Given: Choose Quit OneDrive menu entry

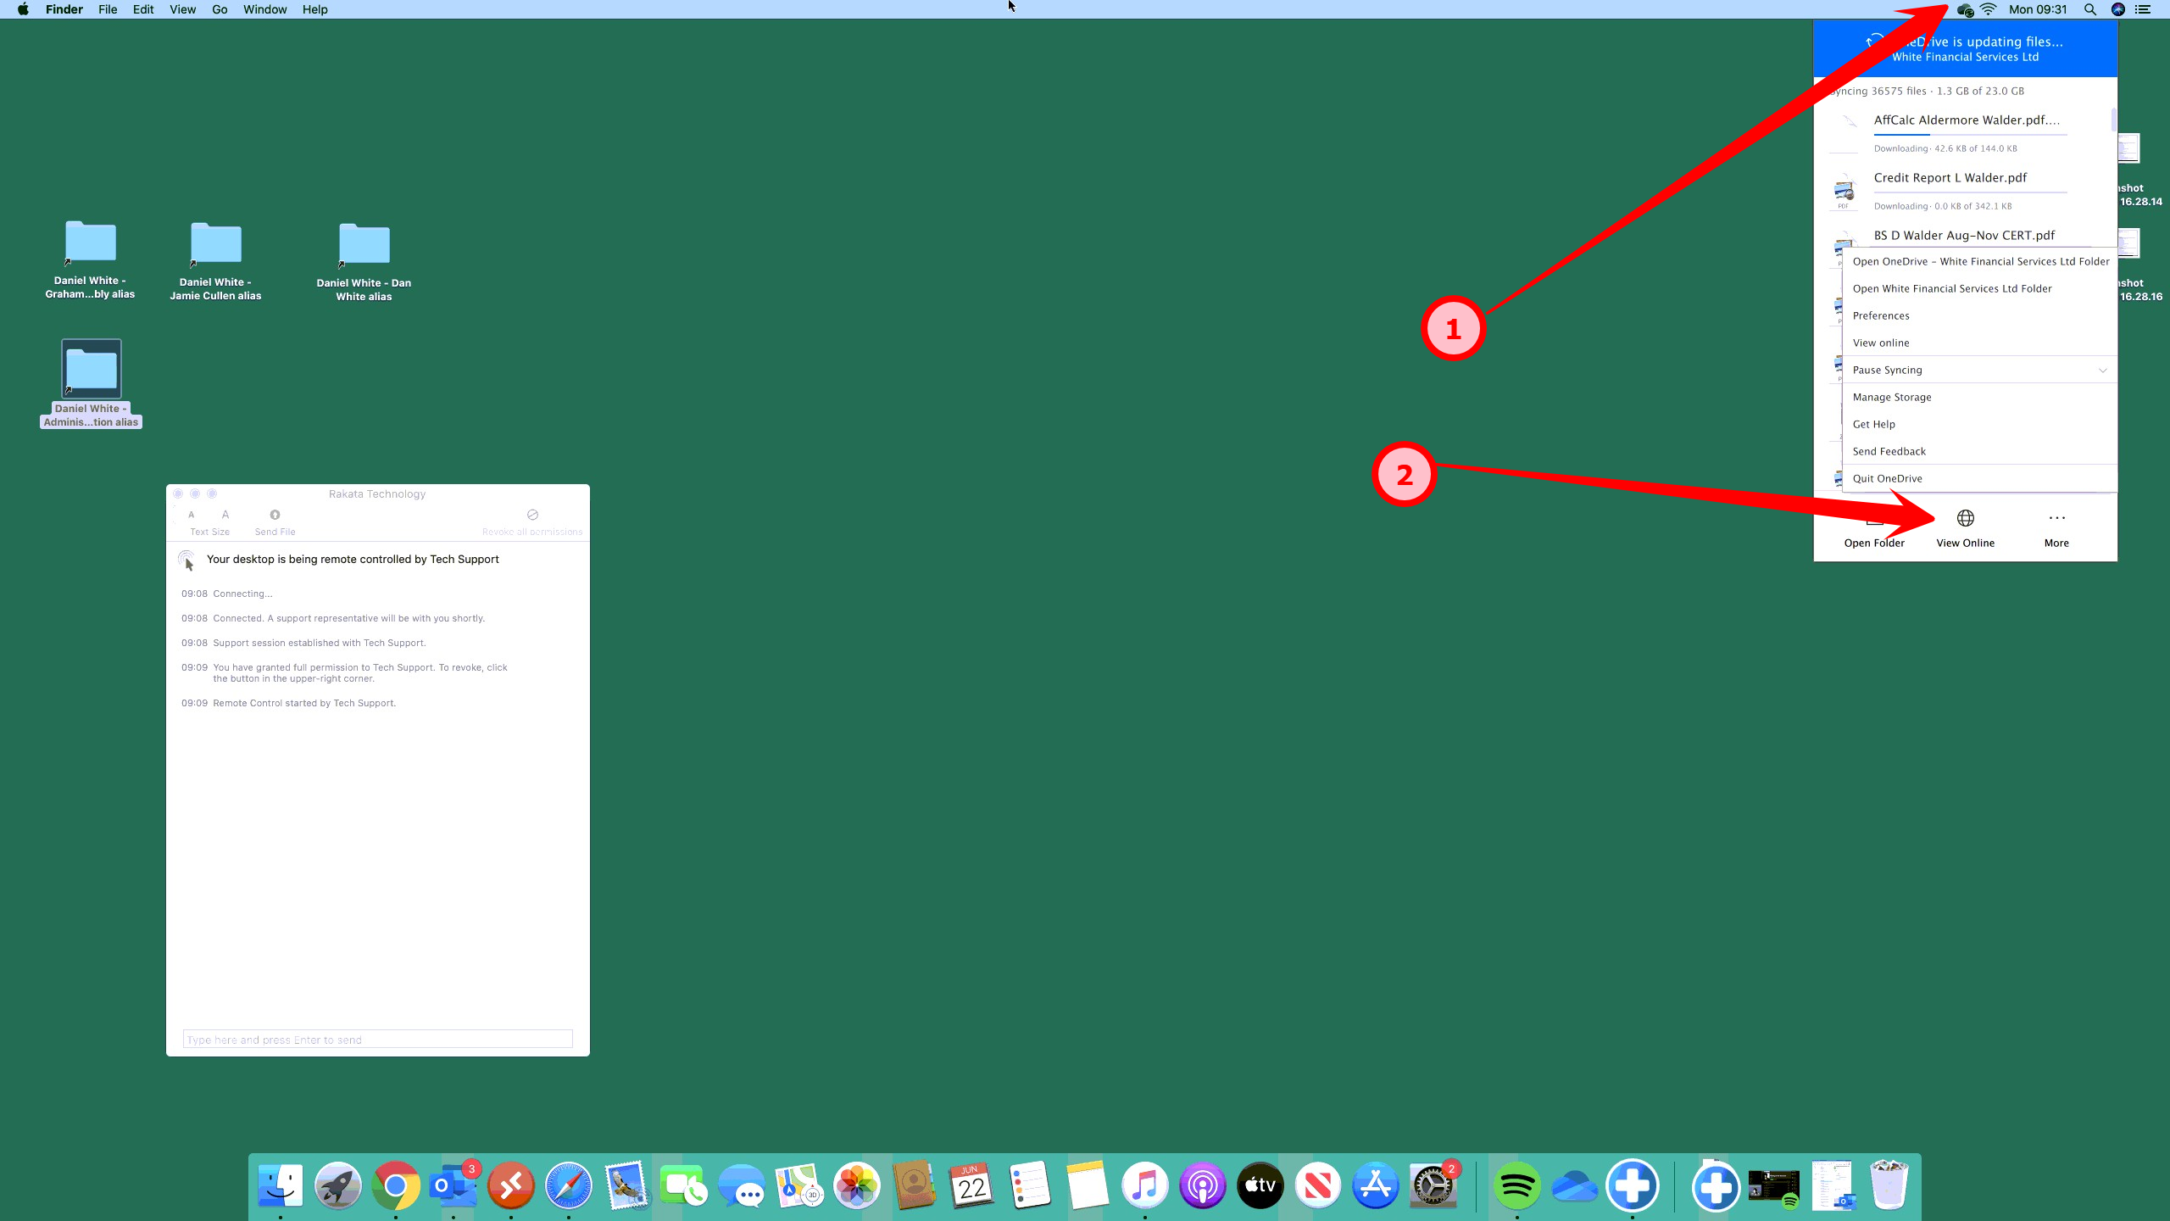Looking at the screenshot, I should [1887, 478].
